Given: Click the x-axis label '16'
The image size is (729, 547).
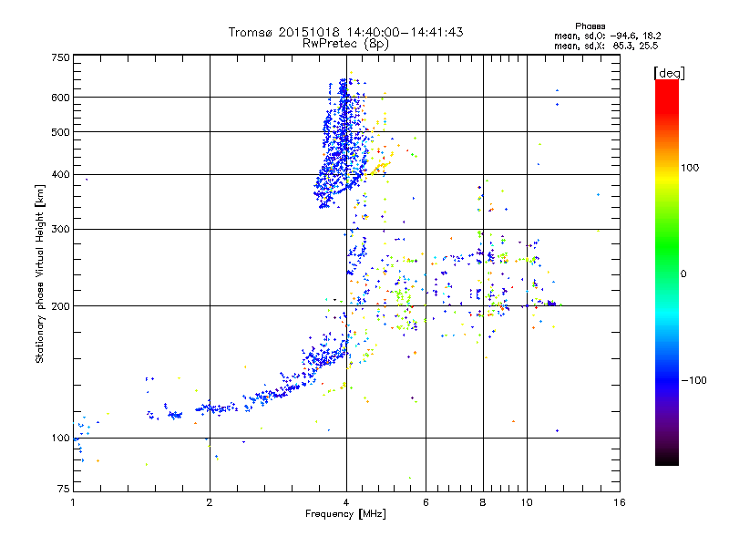Looking at the screenshot, I should click(620, 502).
